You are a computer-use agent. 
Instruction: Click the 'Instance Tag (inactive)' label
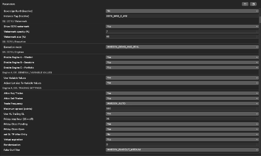click(x=17, y=16)
